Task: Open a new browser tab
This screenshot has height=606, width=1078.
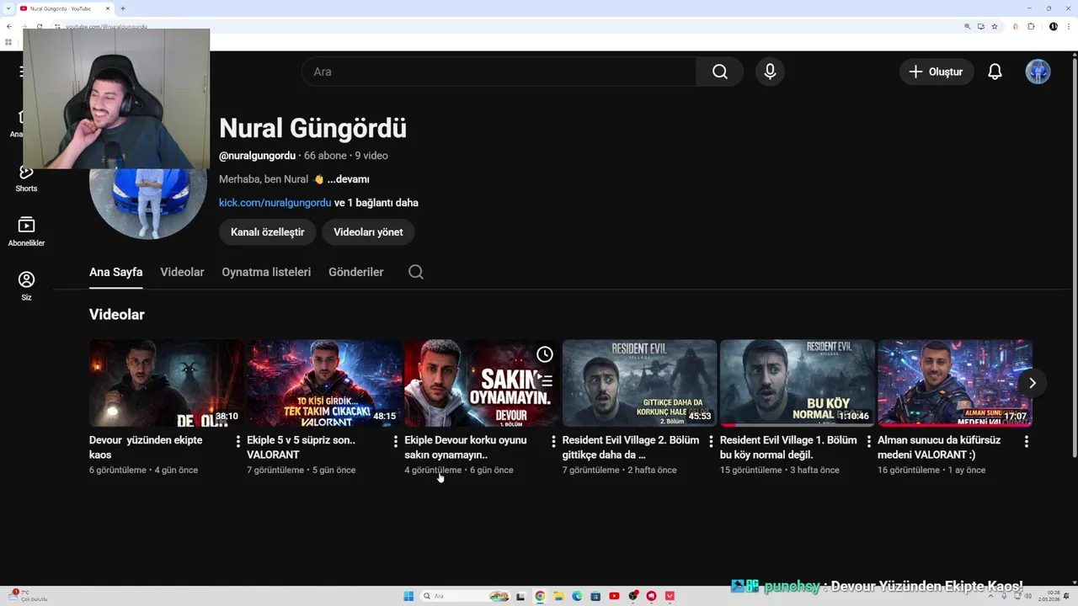Action: pos(123,8)
